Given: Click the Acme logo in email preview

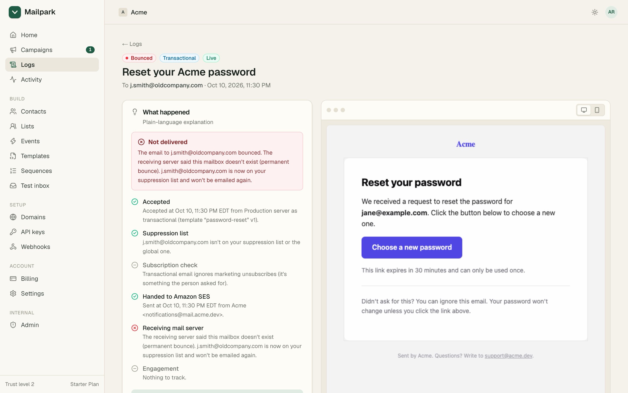Looking at the screenshot, I should click(466, 144).
